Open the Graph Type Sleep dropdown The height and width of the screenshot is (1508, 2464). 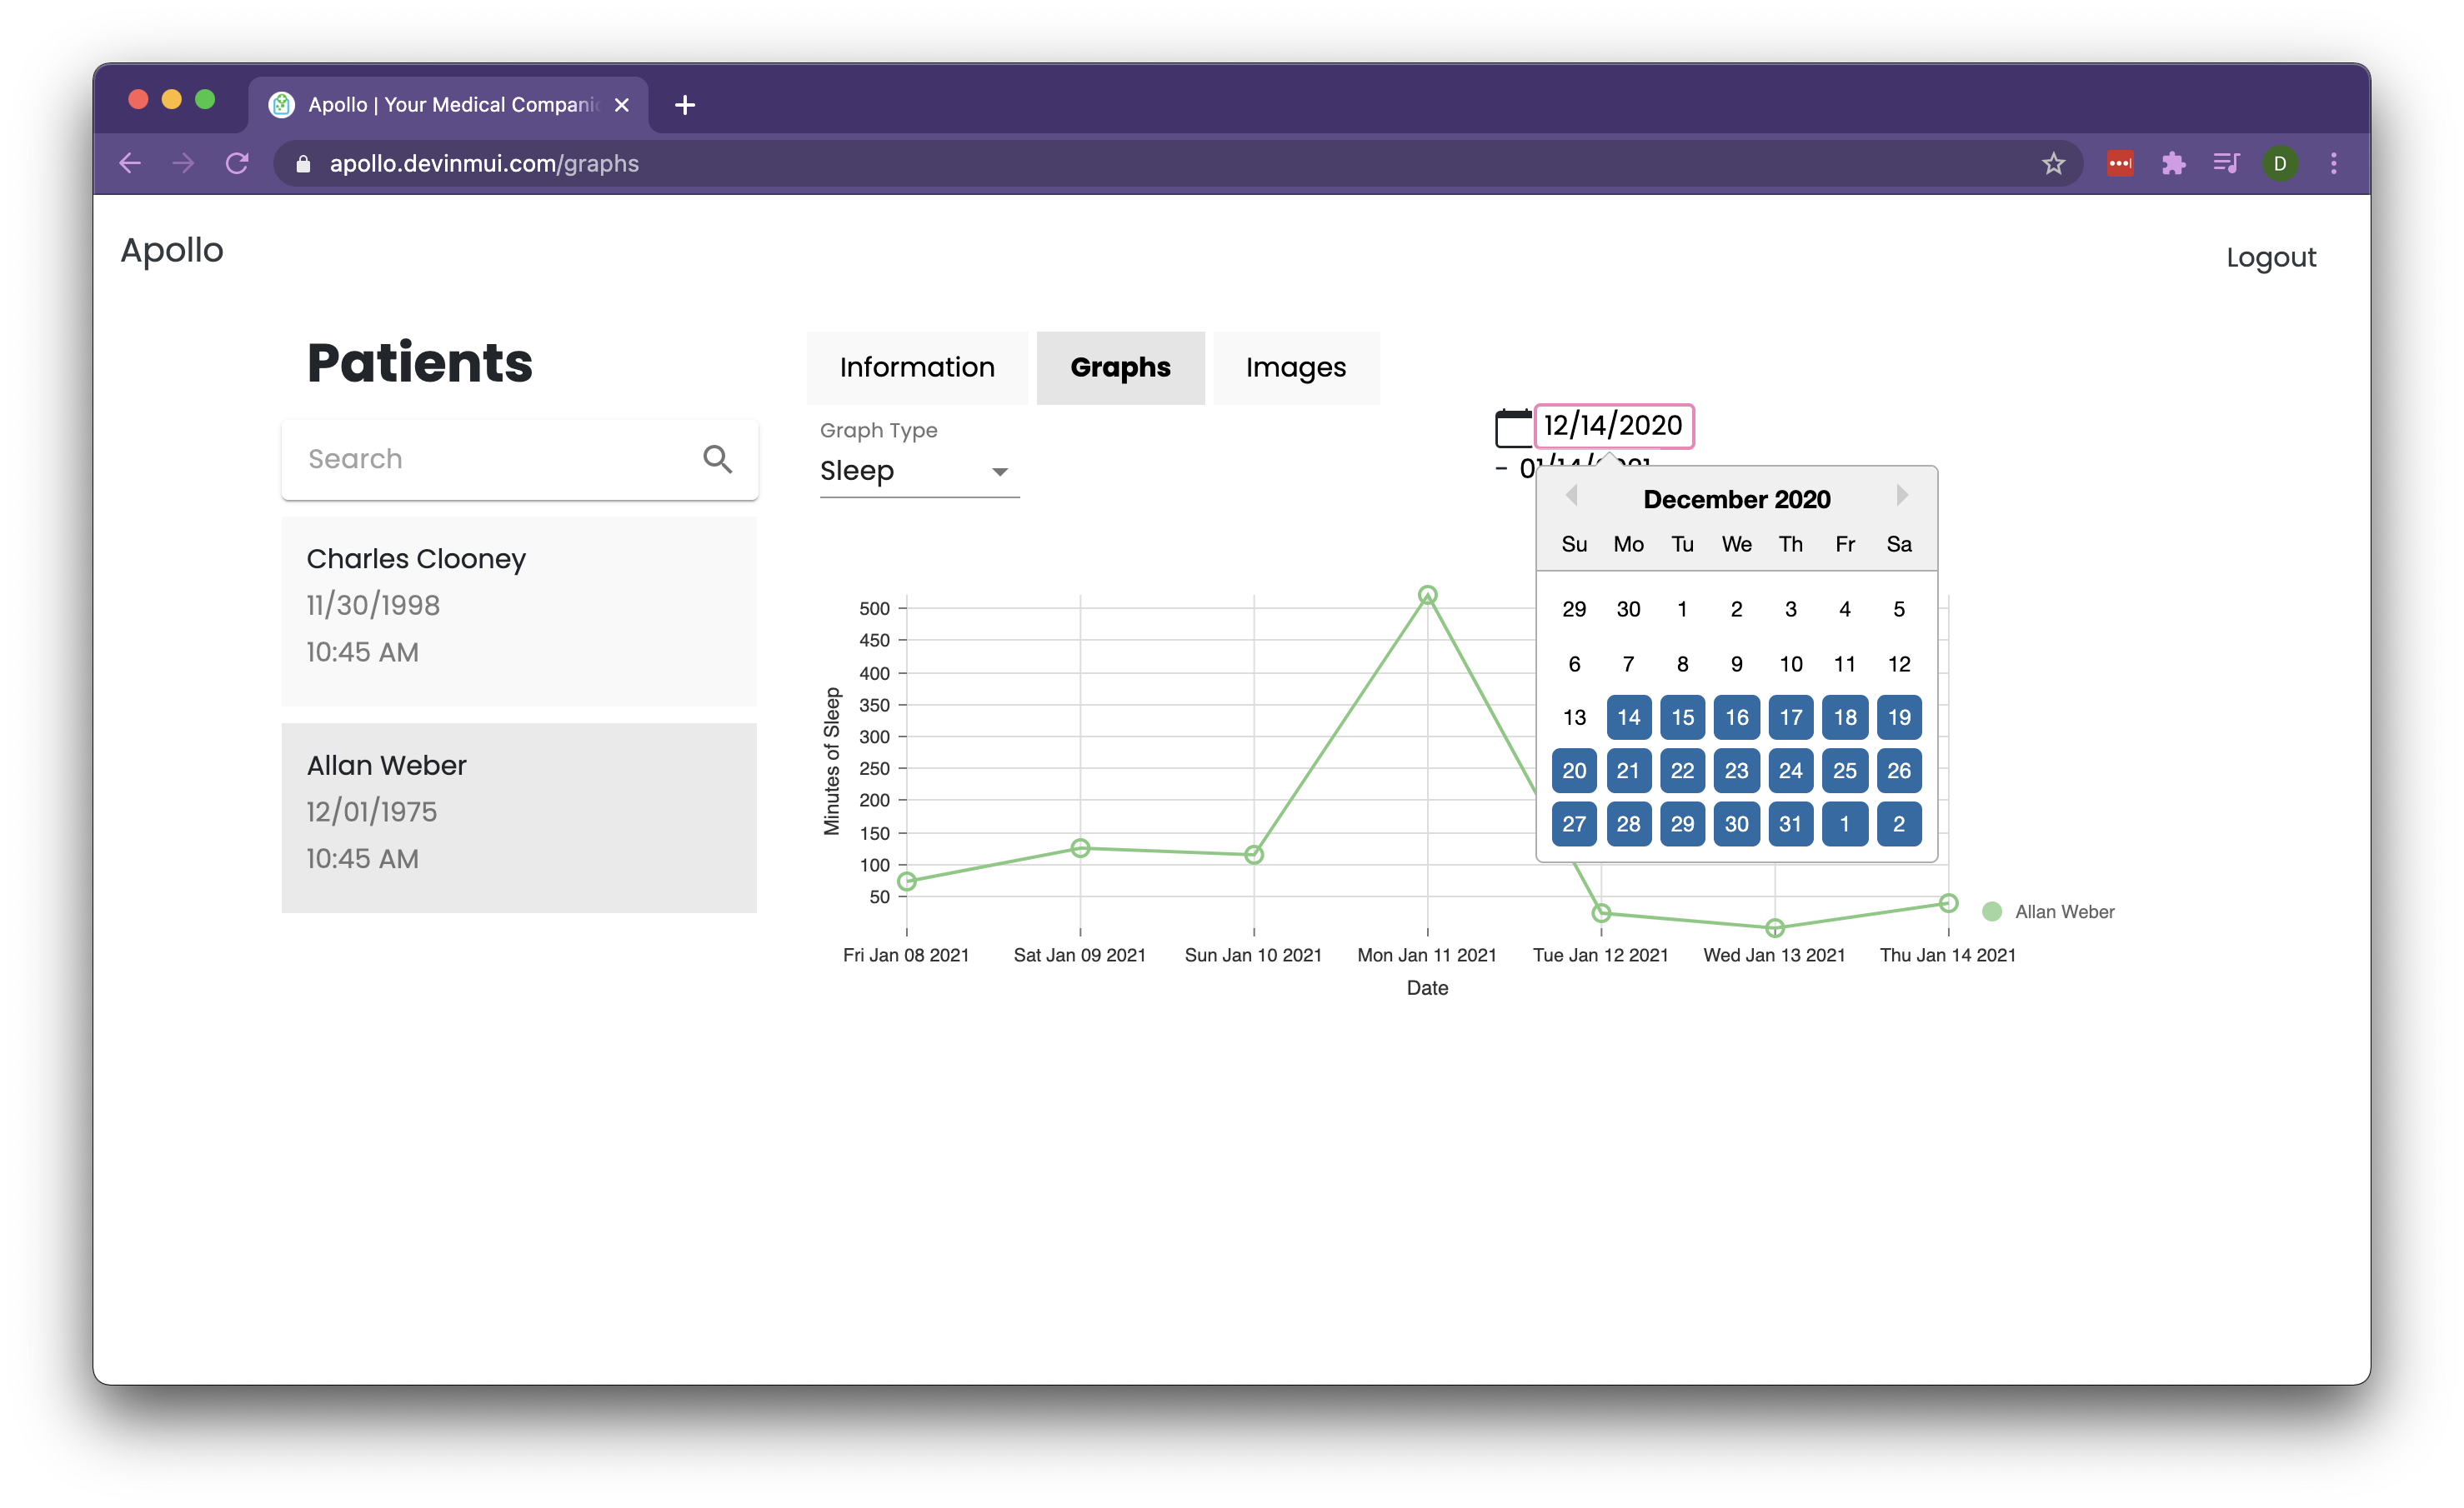(x=917, y=471)
